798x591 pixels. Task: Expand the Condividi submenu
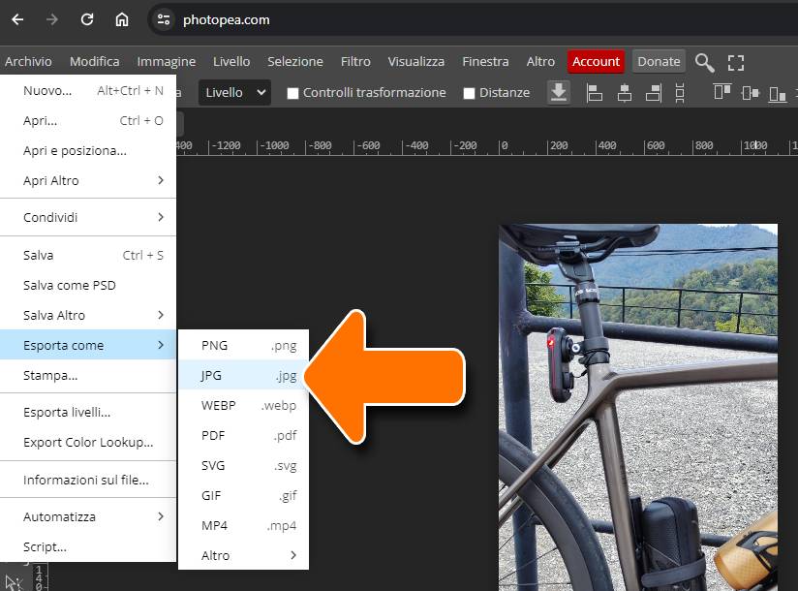tap(88, 217)
